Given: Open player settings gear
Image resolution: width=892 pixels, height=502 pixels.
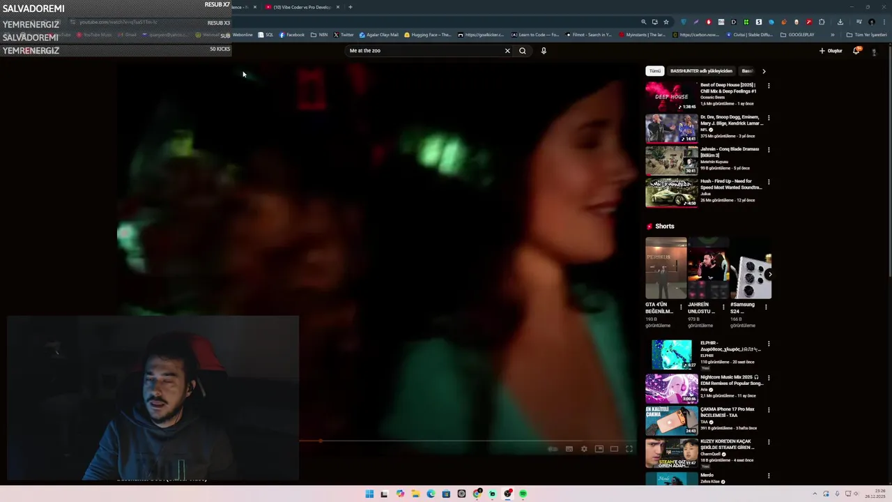Looking at the screenshot, I should coord(584,449).
